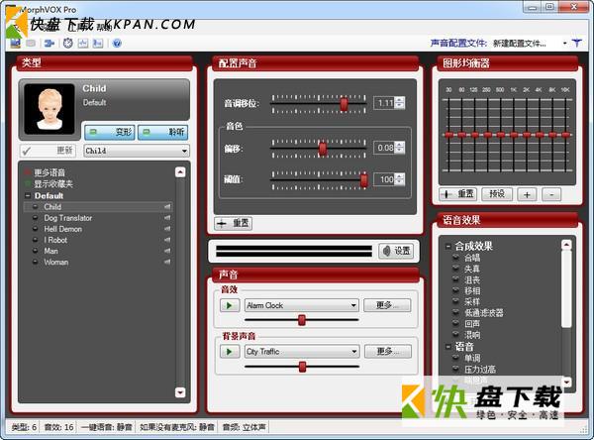Collapse the 合成效果 effects group
Screen dimensions: 594x440
pos(447,247)
